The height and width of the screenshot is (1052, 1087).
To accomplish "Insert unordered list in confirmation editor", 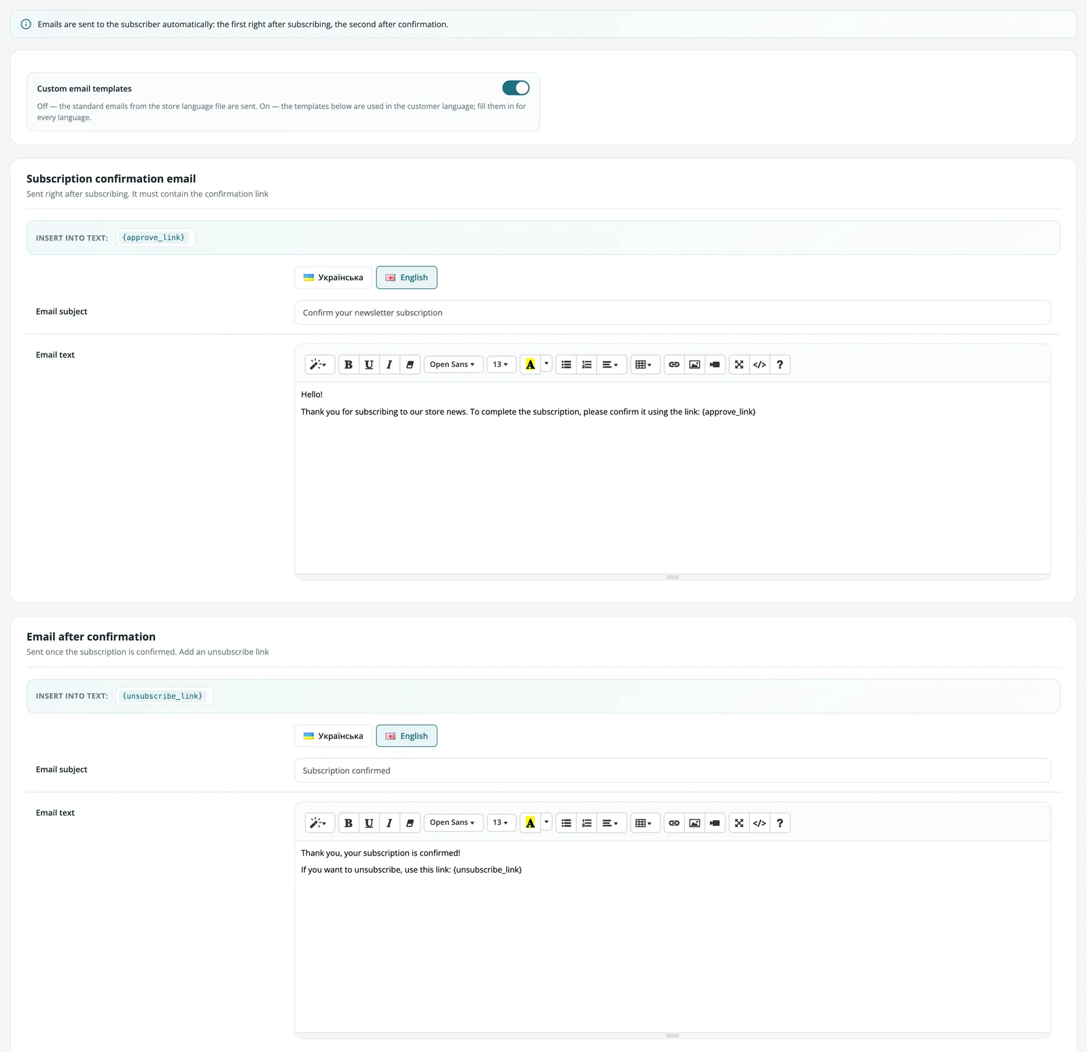I will pos(567,364).
